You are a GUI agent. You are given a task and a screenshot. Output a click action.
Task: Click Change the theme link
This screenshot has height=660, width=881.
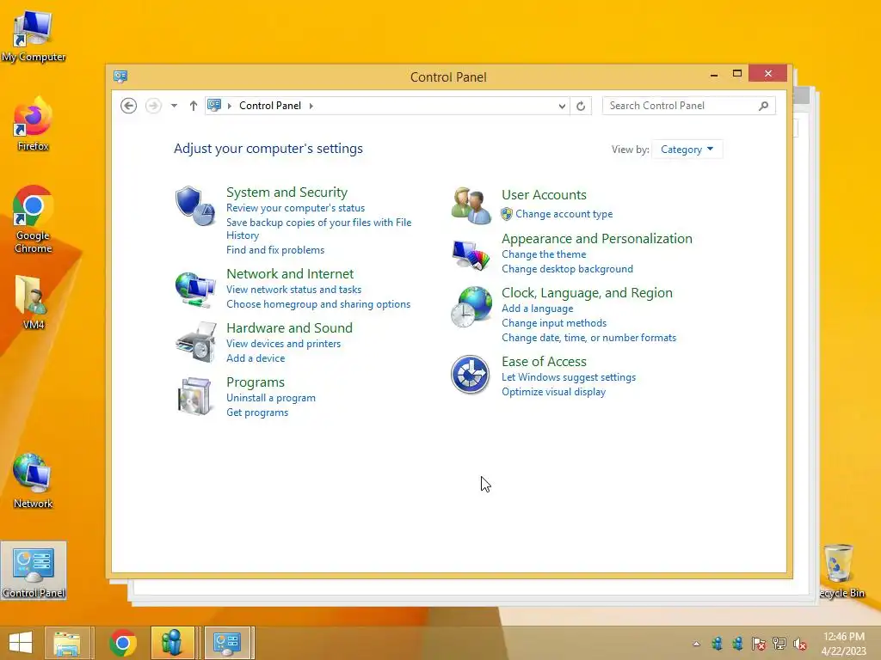544,254
